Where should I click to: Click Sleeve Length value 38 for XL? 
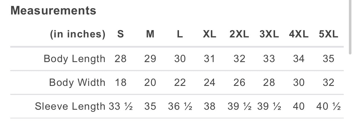[209, 107]
